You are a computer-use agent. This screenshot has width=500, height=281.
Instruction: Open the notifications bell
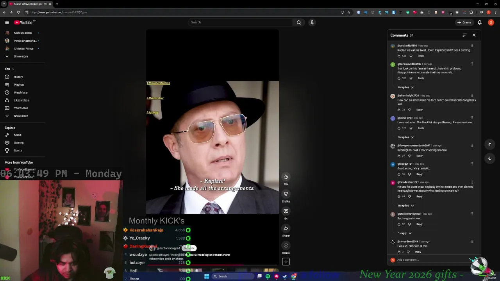[x=480, y=22]
